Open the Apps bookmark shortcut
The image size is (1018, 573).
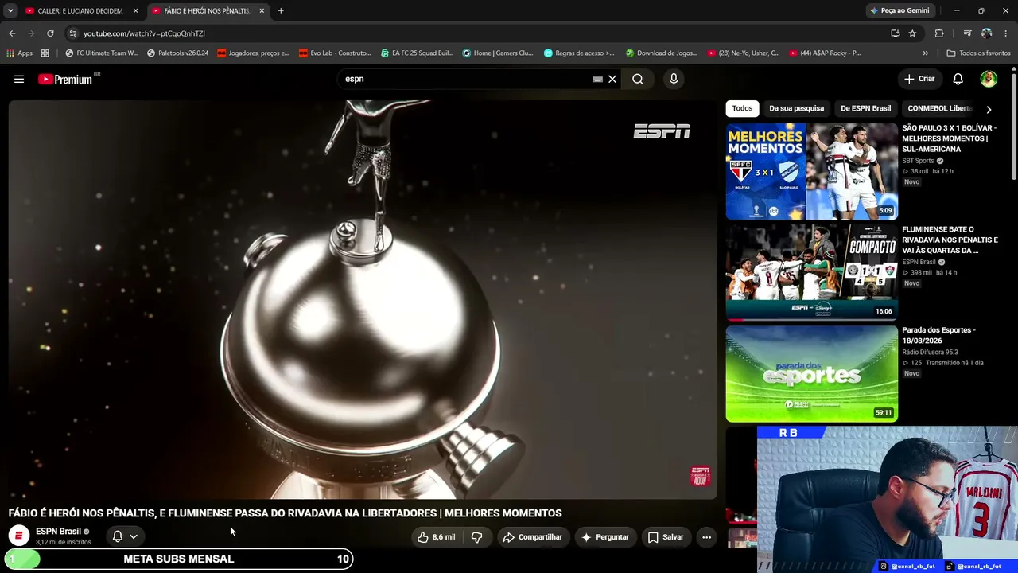pos(20,53)
